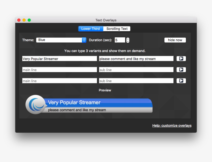Click the third row main line field
Screen dimensions: 212x162
pos(59,81)
